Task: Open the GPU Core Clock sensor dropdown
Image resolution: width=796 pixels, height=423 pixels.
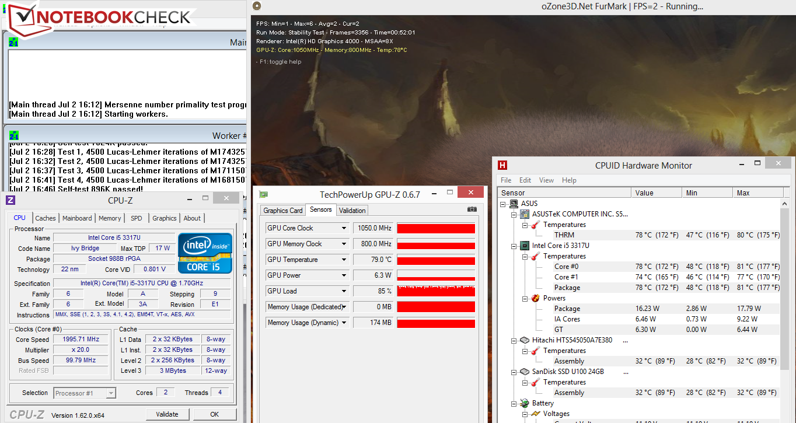Action: tap(344, 228)
